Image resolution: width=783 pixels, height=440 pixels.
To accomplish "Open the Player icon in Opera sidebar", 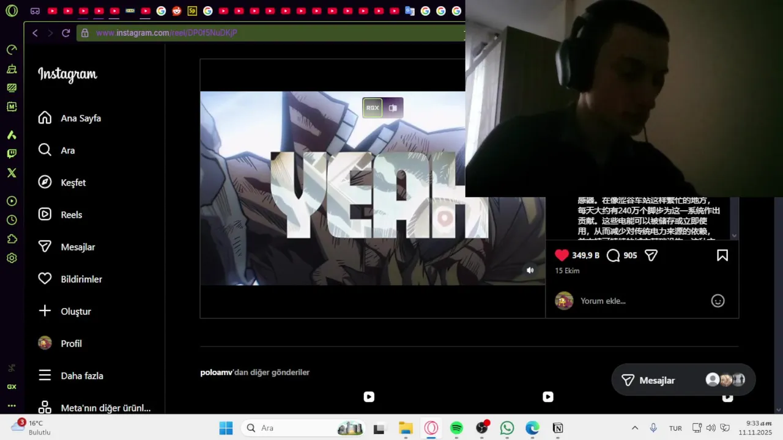I will [12, 201].
